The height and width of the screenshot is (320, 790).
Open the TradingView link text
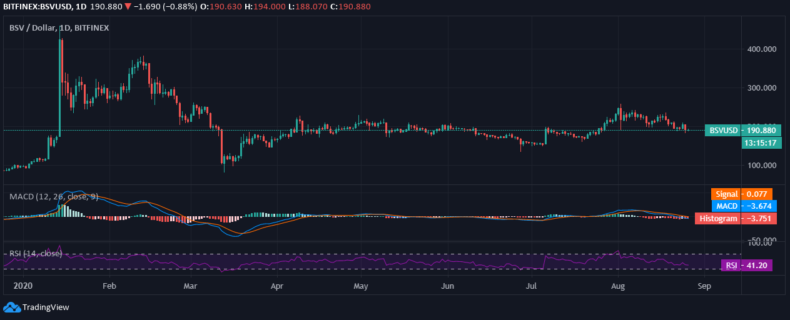[x=46, y=307]
